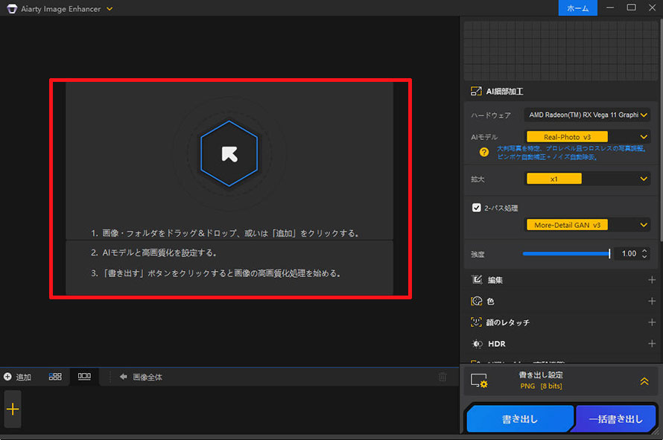Click the 画像全体 back arrow button
This screenshot has width=663, height=440.
pyautogui.click(x=141, y=377)
